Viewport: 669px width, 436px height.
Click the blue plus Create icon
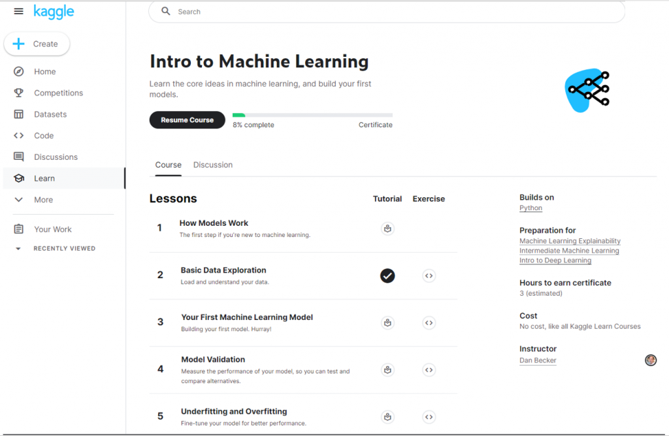18,44
